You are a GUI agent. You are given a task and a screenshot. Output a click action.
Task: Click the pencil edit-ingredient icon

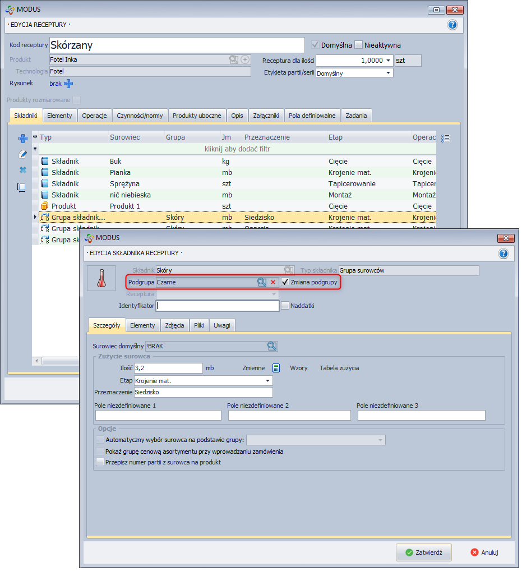[x=23, y=154]
